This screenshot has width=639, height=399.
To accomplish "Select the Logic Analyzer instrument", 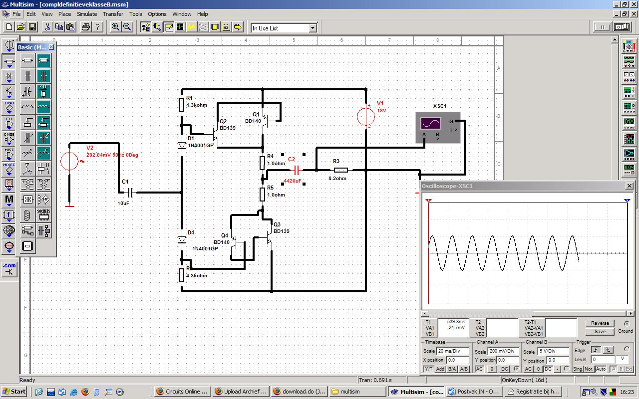I will (x=629, y=139).
